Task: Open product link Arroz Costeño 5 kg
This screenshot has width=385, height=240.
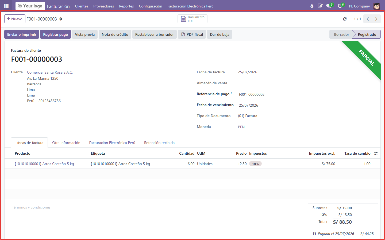Action: (44, 164)
